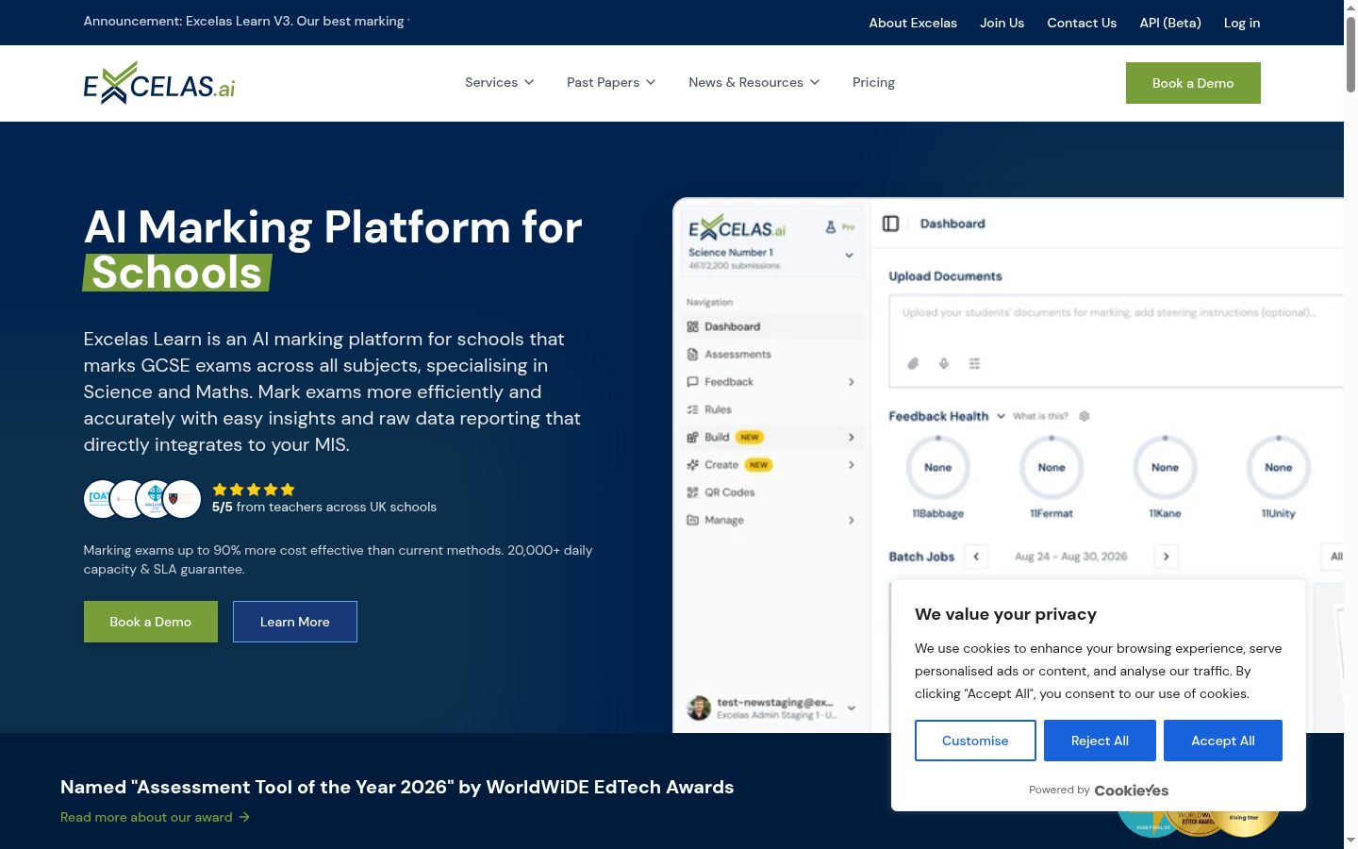Click the Dashboard icon in the sidebar navigation

(x=692, y=326)
